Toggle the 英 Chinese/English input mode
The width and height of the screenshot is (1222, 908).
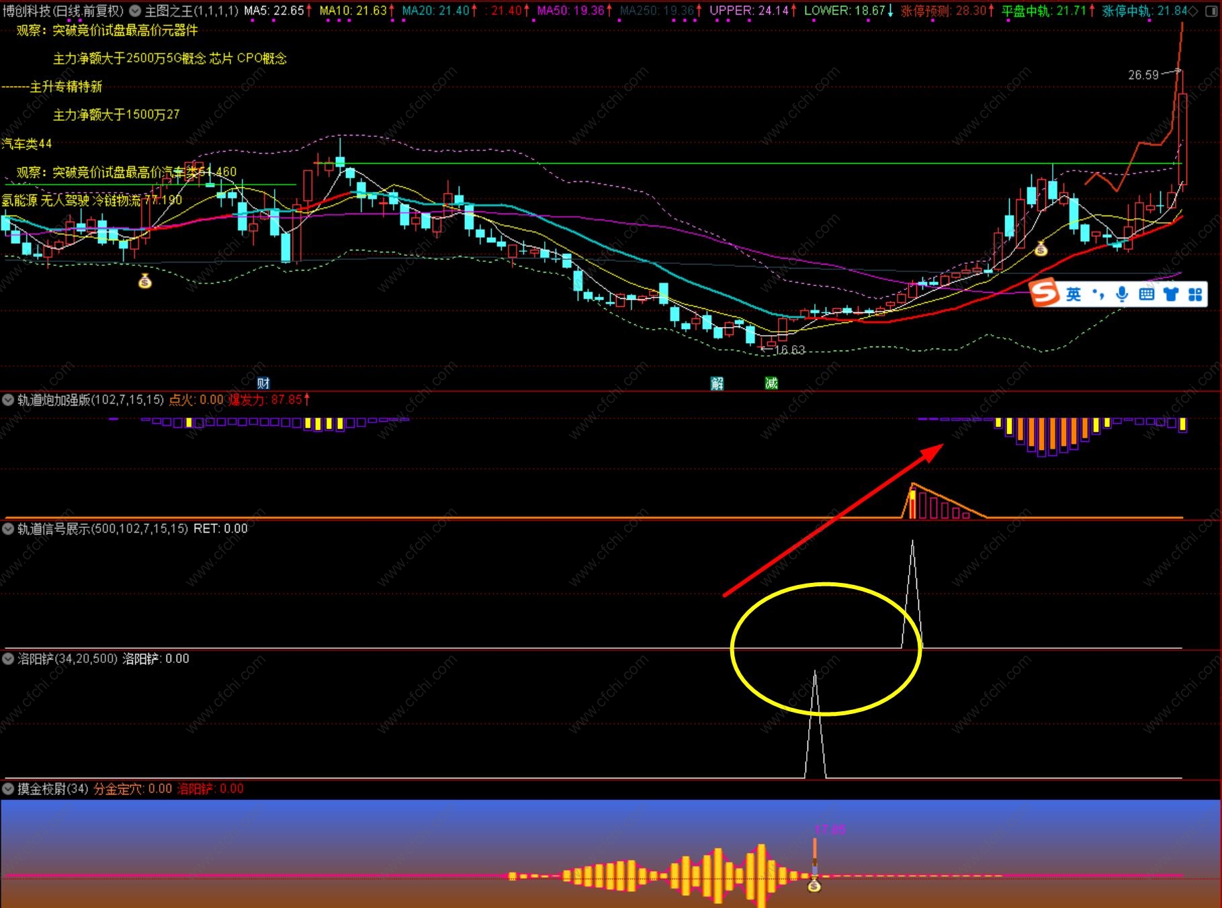coord(1074,294)
